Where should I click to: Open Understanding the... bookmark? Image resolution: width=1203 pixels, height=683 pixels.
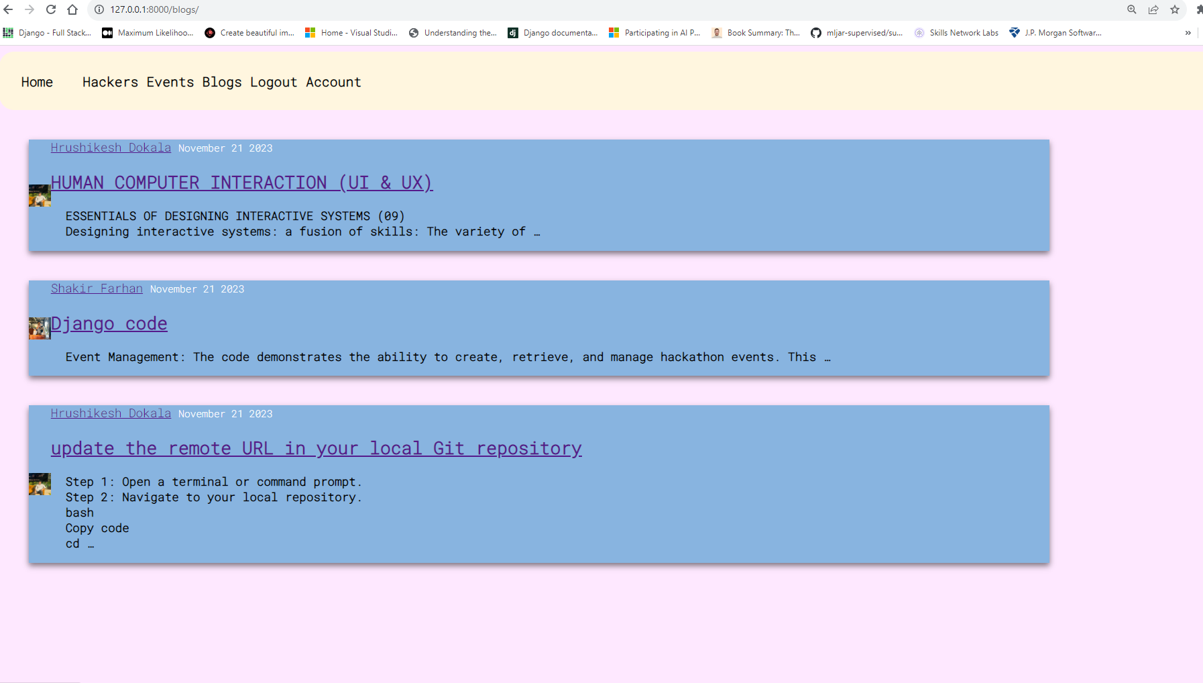453,33
